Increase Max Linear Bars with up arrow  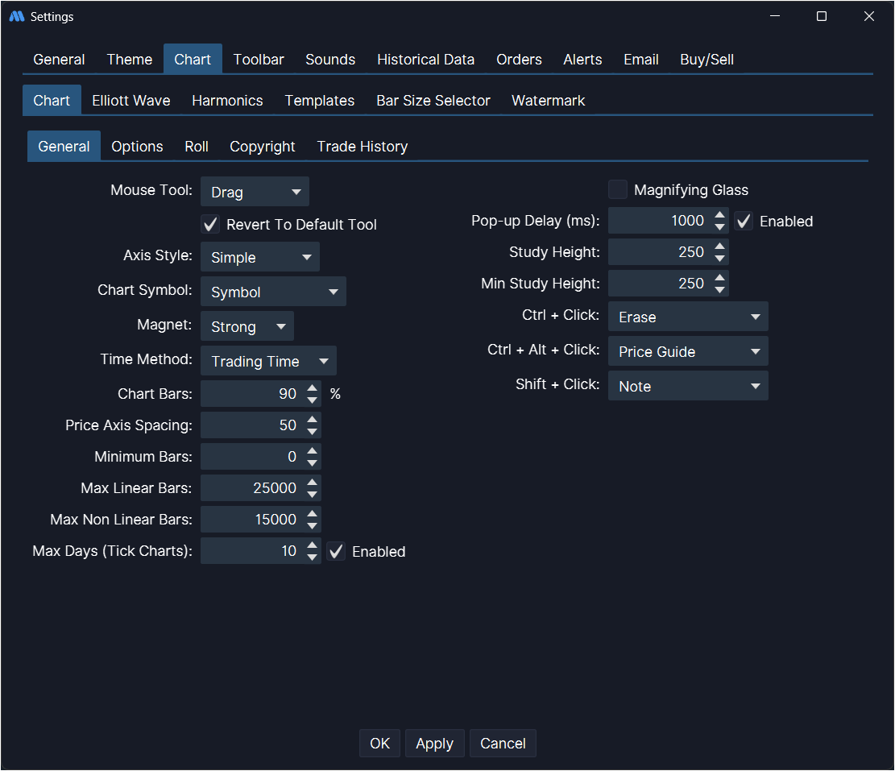tap(313, 483)
